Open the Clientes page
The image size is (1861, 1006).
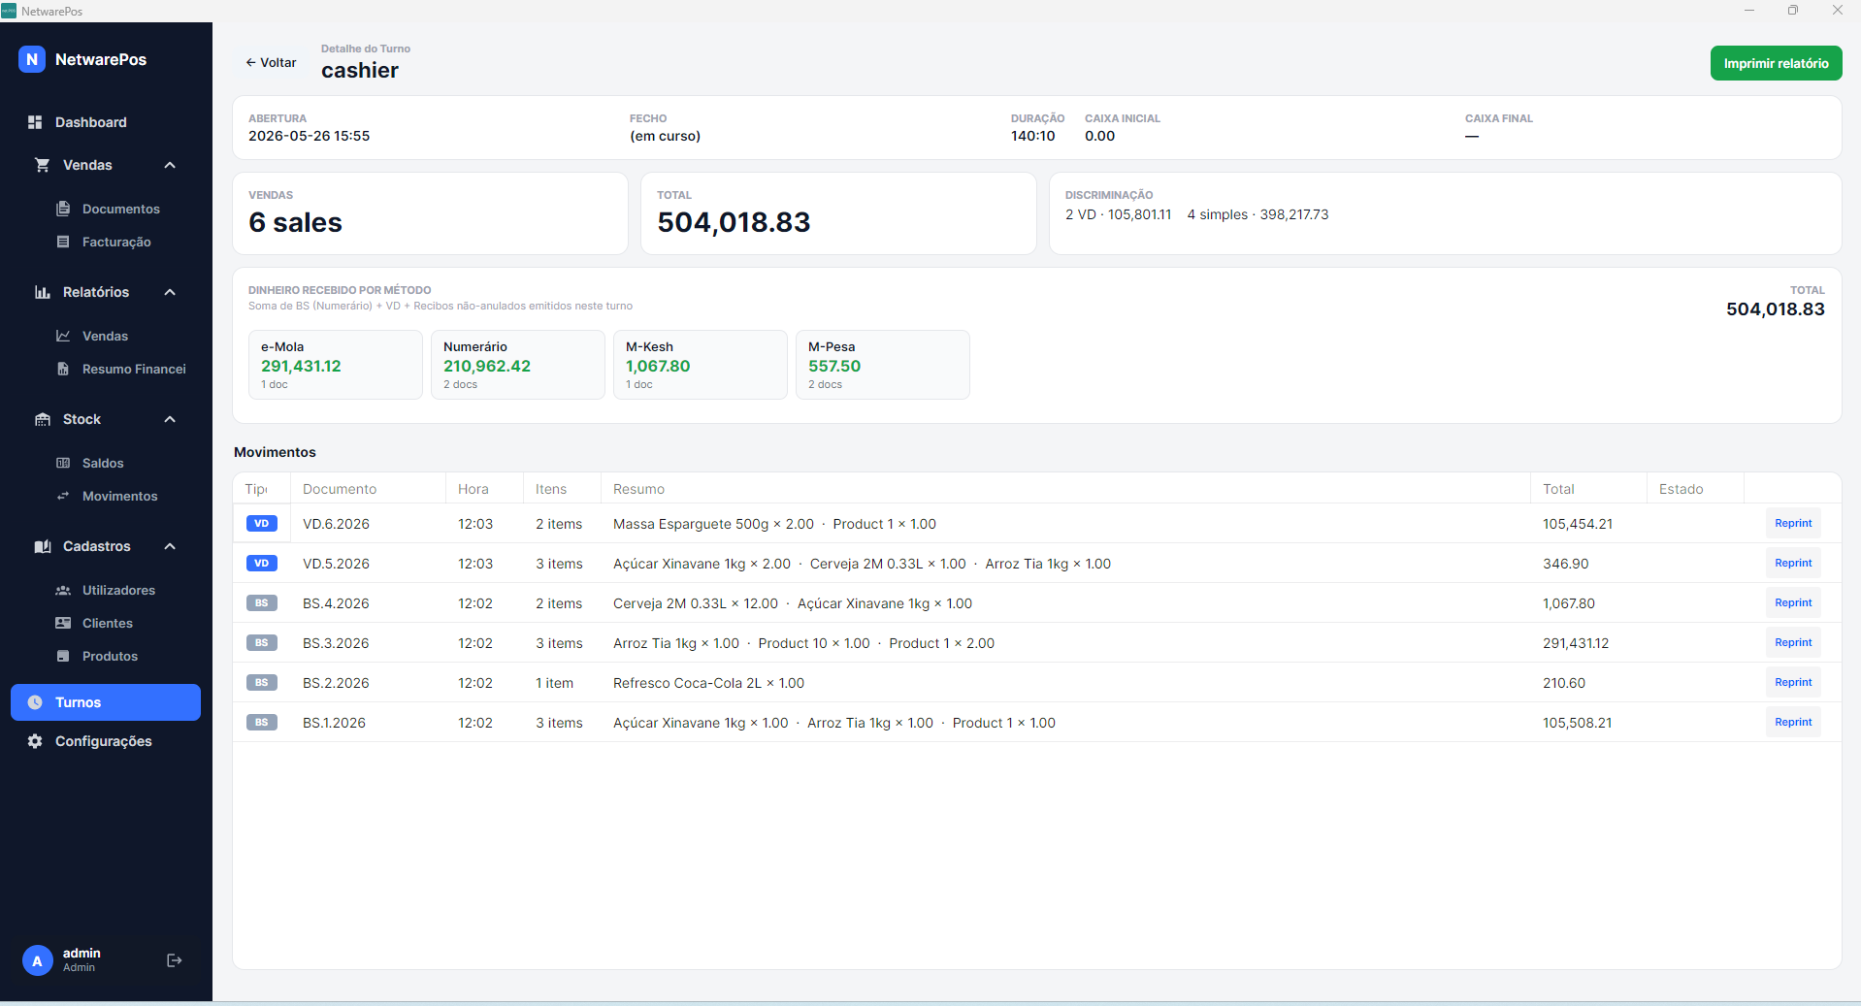coord(107,623)
